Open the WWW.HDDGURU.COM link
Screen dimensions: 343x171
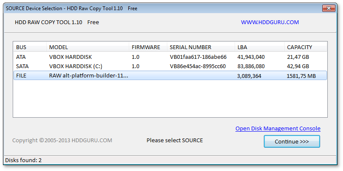pyautogui.click(x=270, y=22)
